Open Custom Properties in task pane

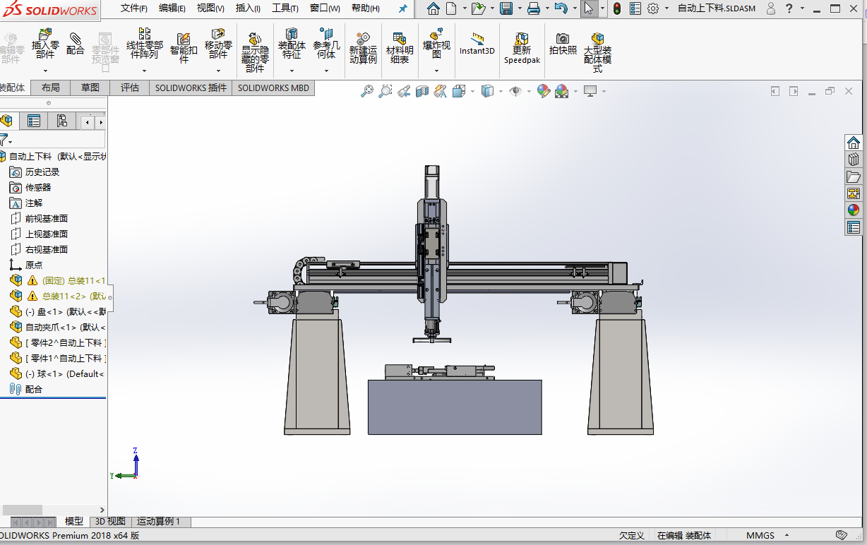coord(854,227)
